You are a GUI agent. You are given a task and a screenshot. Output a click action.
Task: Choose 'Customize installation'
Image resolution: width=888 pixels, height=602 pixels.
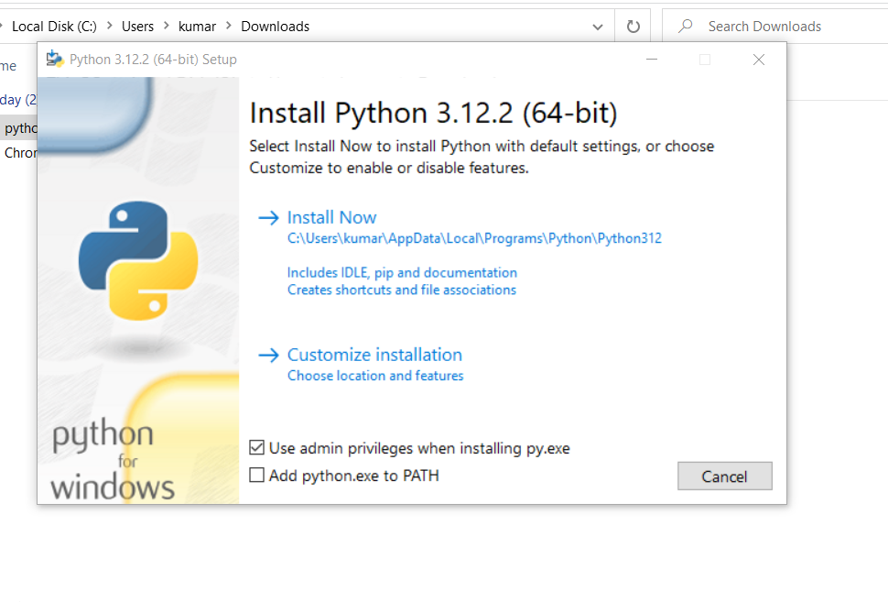click(374, 355)
